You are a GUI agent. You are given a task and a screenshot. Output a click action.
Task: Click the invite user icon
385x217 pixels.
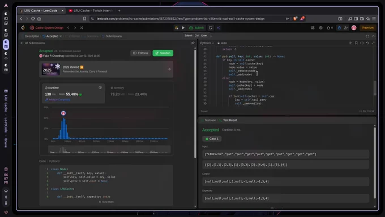pos(346,28)
